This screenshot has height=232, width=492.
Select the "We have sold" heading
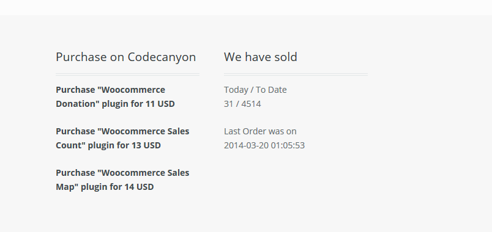(261, 57)
